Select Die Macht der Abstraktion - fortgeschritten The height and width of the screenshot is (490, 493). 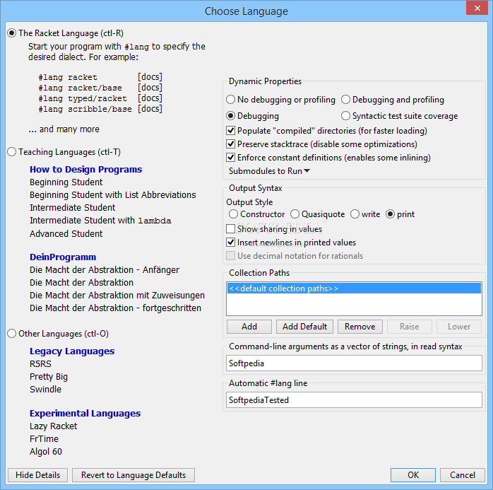click(115, 308)
